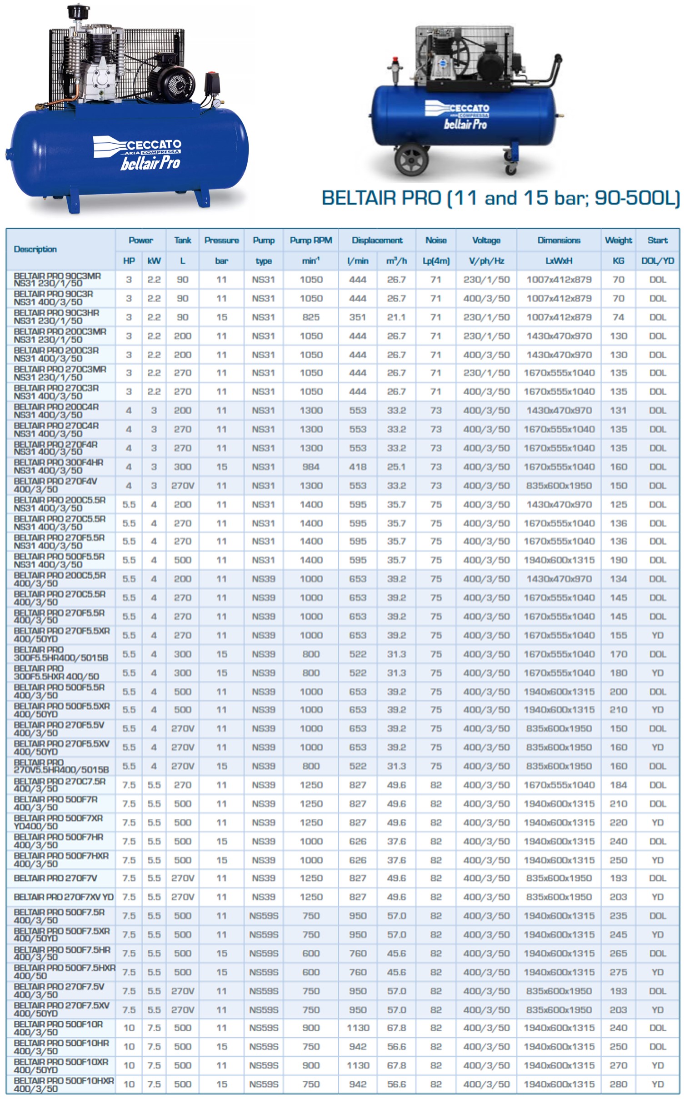The width and height of the screenshot is (685, 1099).
Task: Click the Dimensions column header
Action: (x=559, y=240)
